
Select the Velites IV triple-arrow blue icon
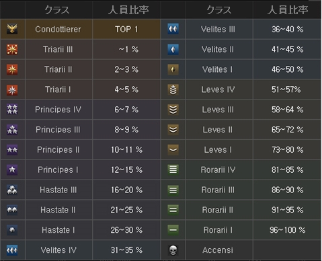click(12, 250)
